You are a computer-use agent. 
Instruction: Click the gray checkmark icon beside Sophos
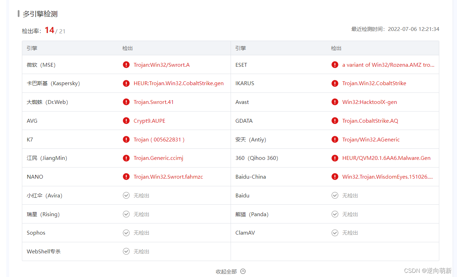126,233
